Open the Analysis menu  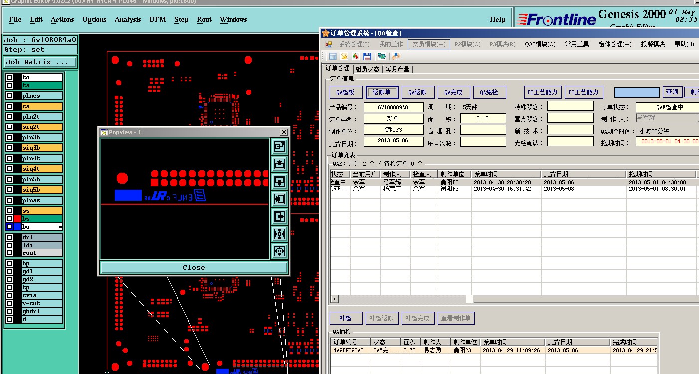click(128, 20)
